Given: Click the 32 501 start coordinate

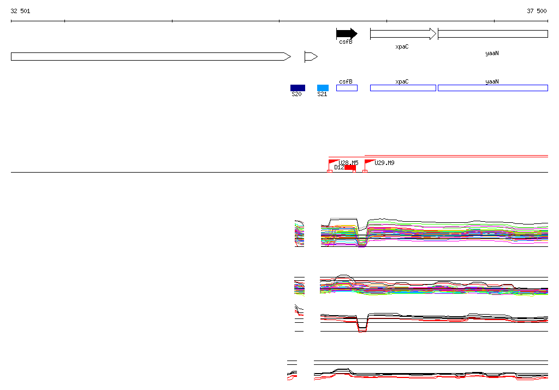Looking at the screenshot, I should [20, 11].
